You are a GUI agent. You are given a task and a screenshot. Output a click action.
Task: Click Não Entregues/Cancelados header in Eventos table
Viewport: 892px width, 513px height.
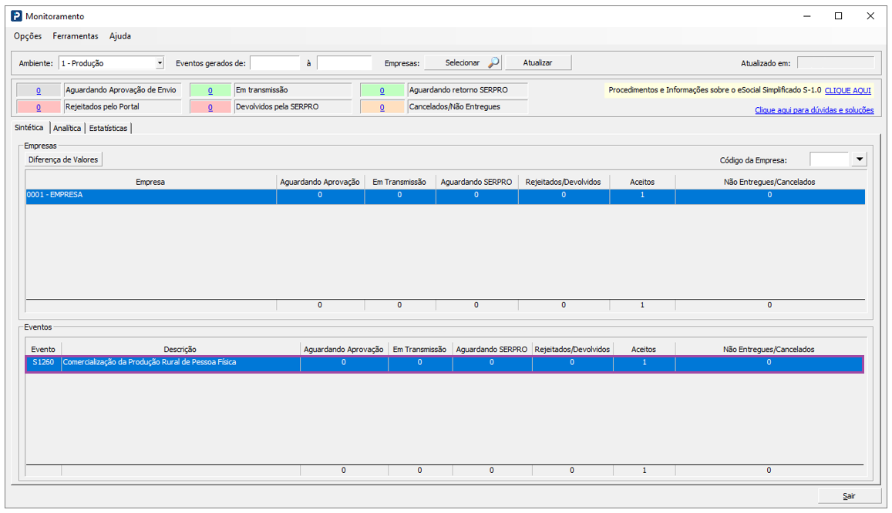[x=769, y=350]
